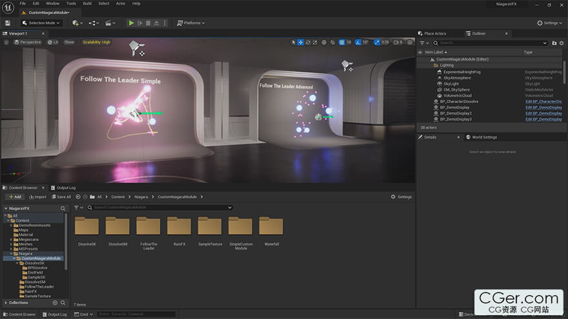Viewport: 568px width, 319px height.
Task: Toggle rotation snapping angle icon
Action: tap(359, 43)
